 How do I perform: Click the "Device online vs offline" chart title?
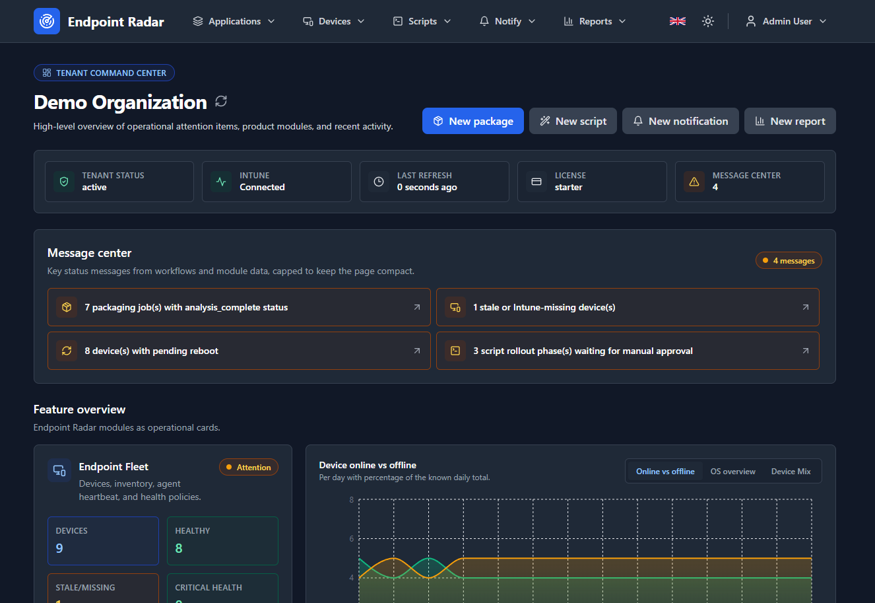click(368, 465)
